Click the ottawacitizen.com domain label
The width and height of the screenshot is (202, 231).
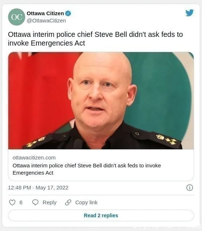click(34, 158)
